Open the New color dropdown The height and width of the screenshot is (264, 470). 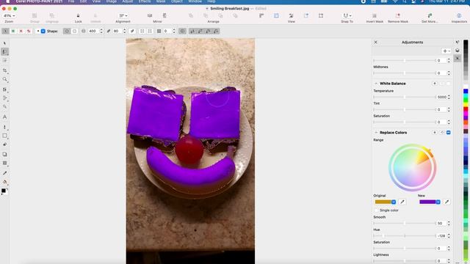coord(438,202)
